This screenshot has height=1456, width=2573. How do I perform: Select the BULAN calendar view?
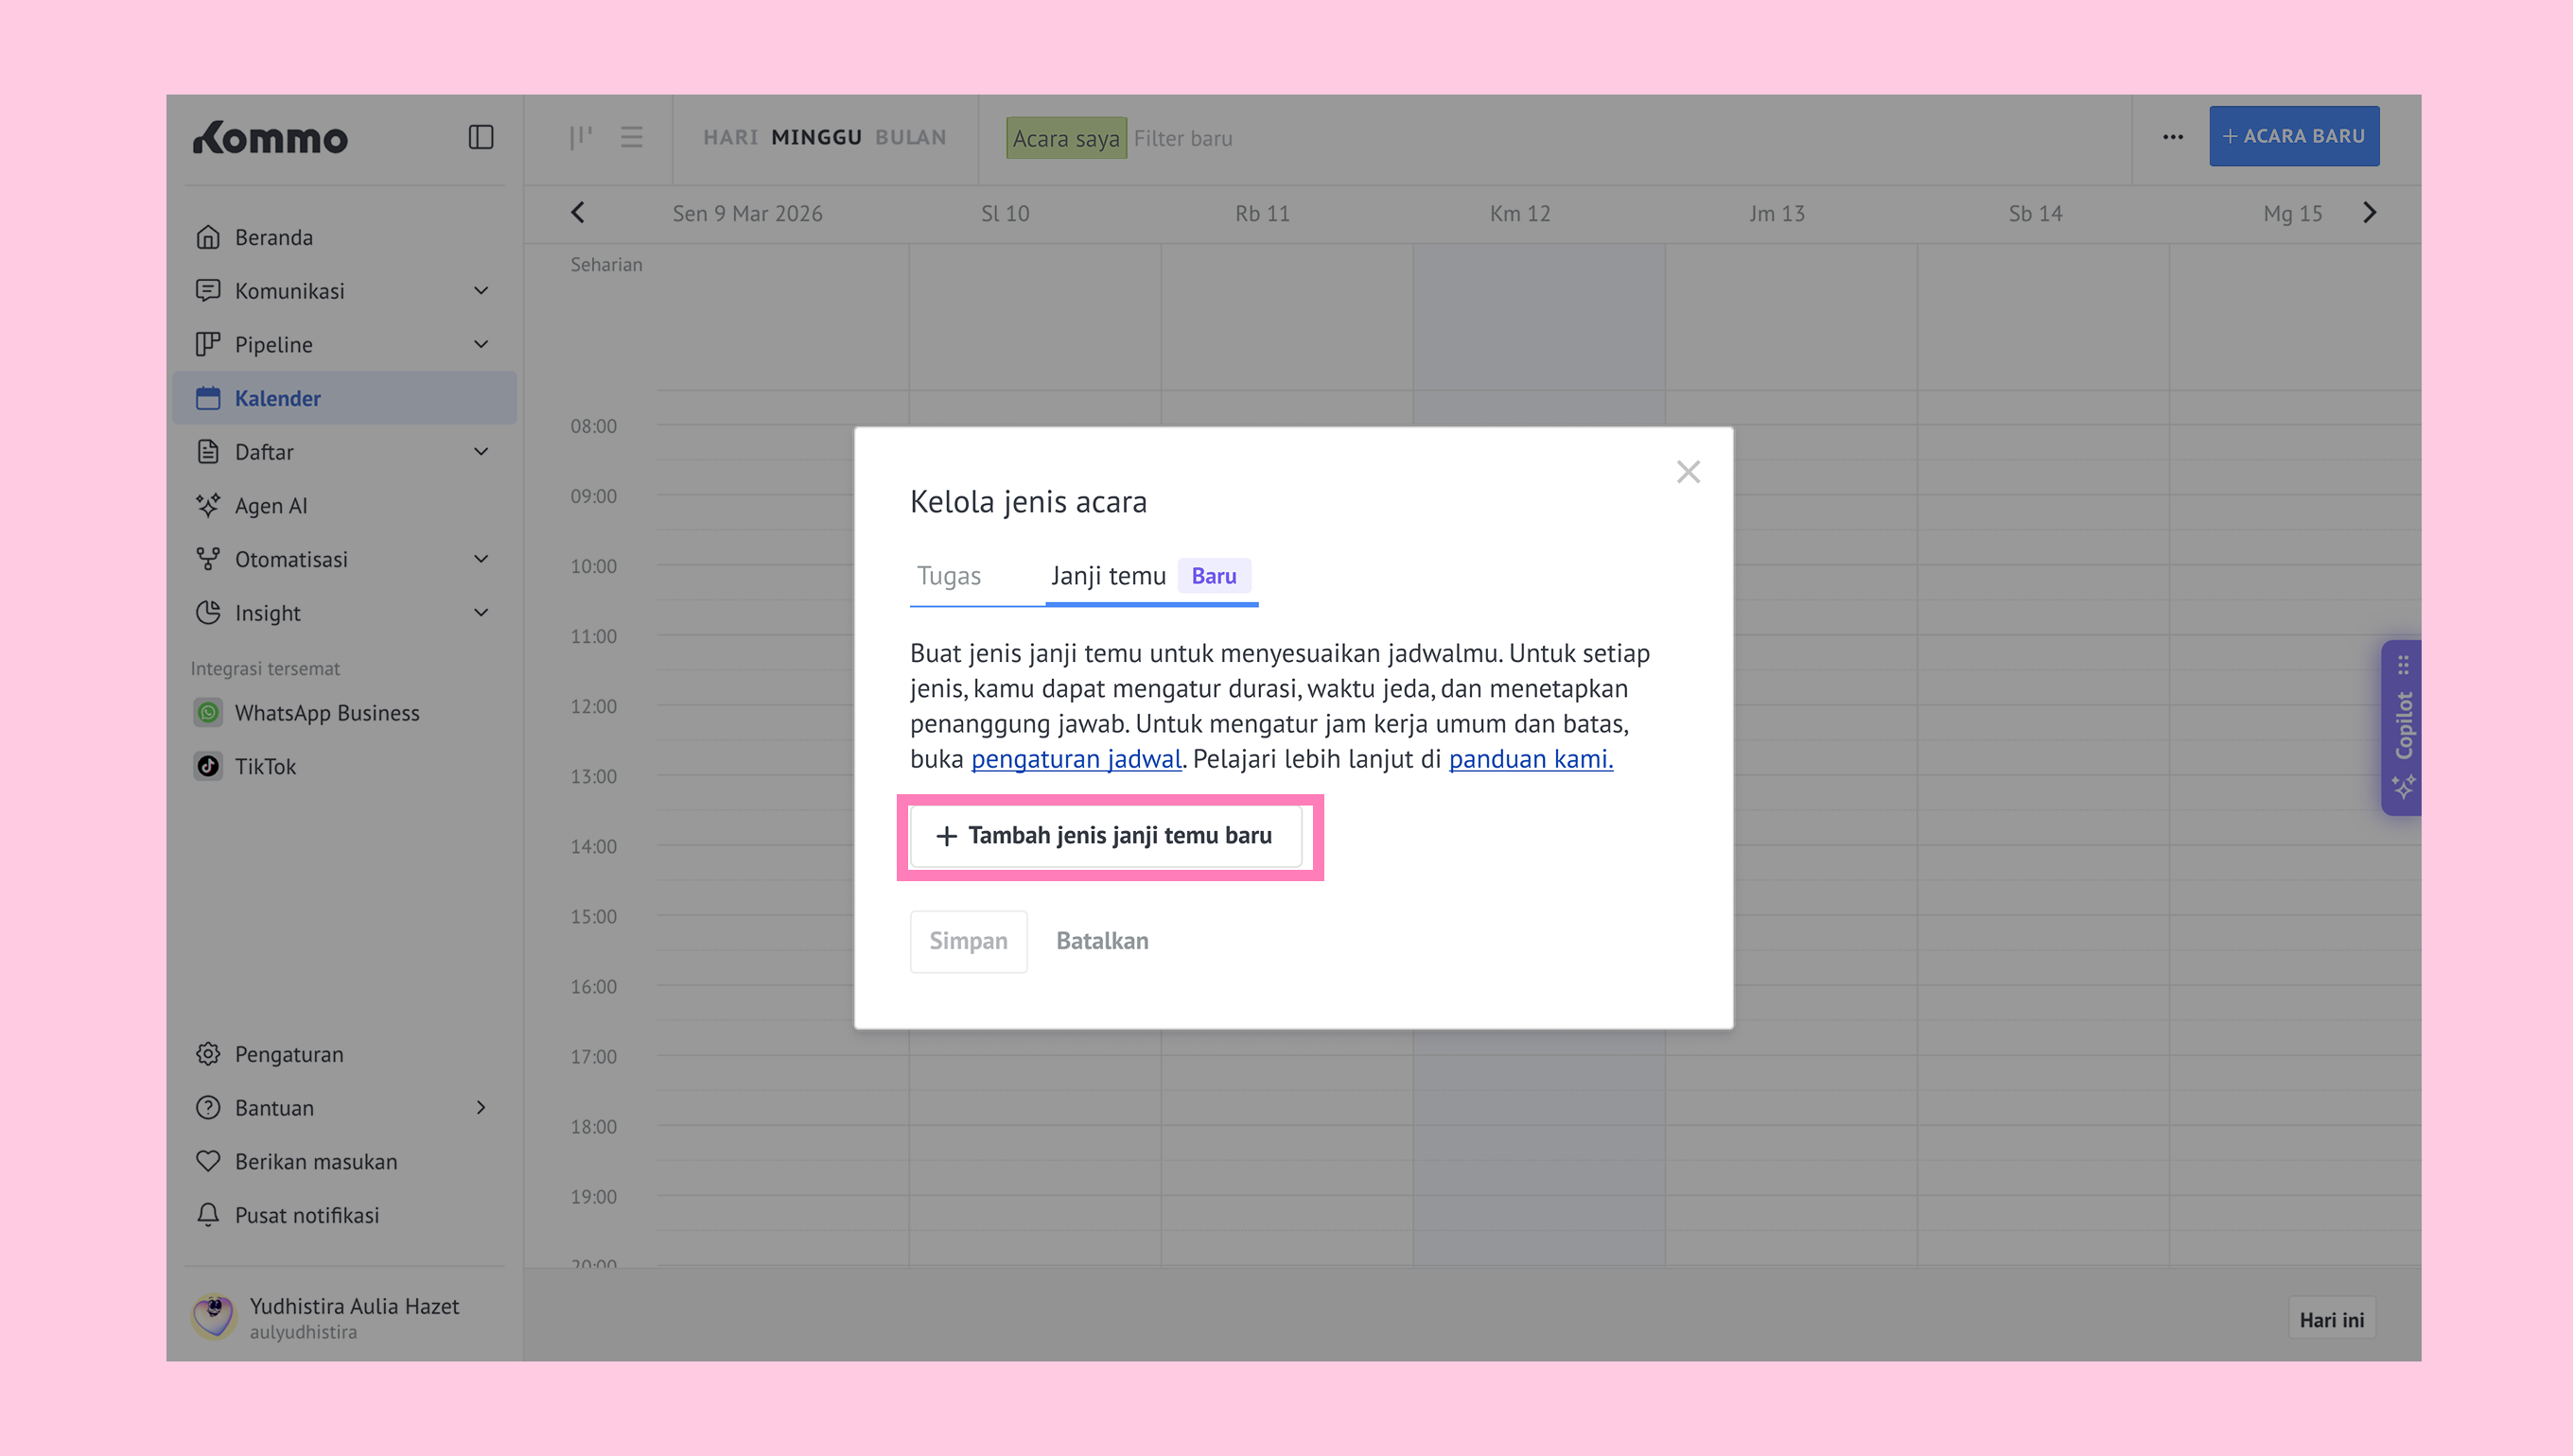pyautogui.click(x=910, y=137)
